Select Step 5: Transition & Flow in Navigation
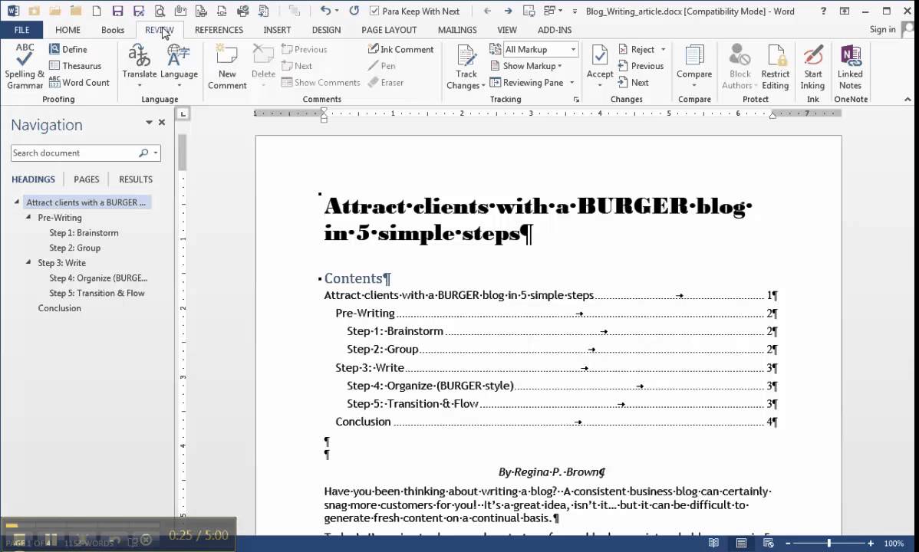This screenshot has width=919, height=552. (97, 293)
